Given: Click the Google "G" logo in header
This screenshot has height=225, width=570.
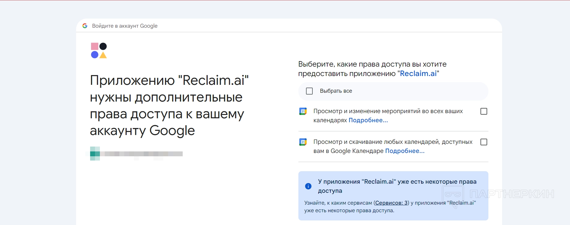Looking at the screenshot, I should point(85,26).
